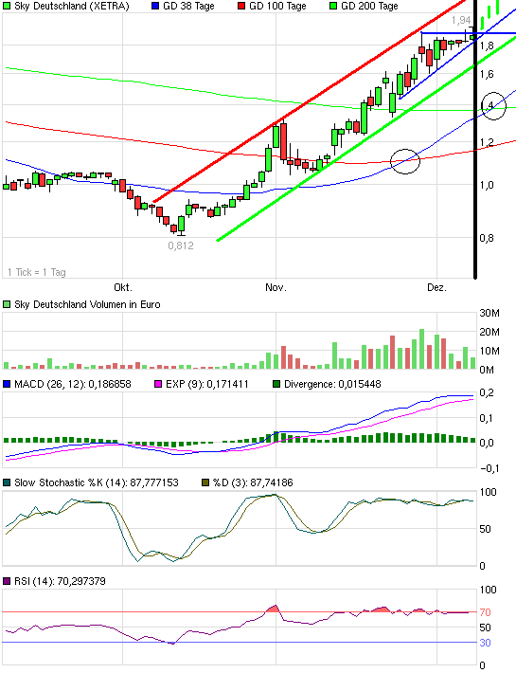Screen dimensions: 516x673
Task: Click the 30M volume axis label
Action: [x=489, y=313]
